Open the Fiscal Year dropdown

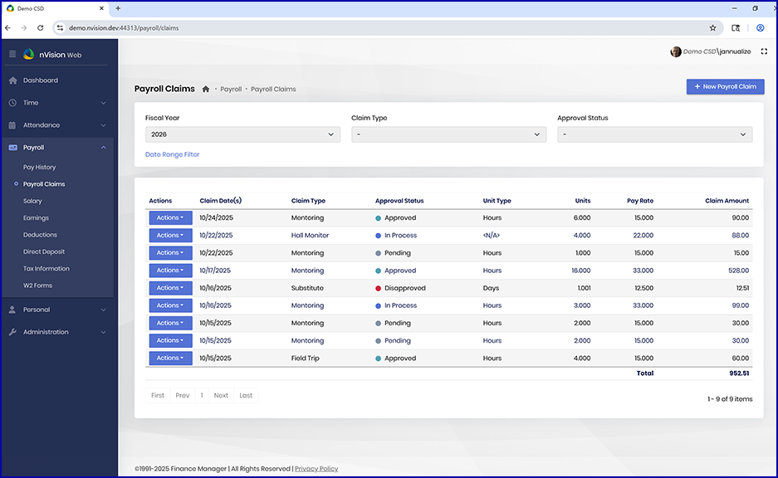click(242, 134)
